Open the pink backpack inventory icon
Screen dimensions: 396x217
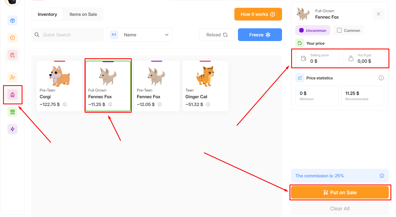[12, 95]
